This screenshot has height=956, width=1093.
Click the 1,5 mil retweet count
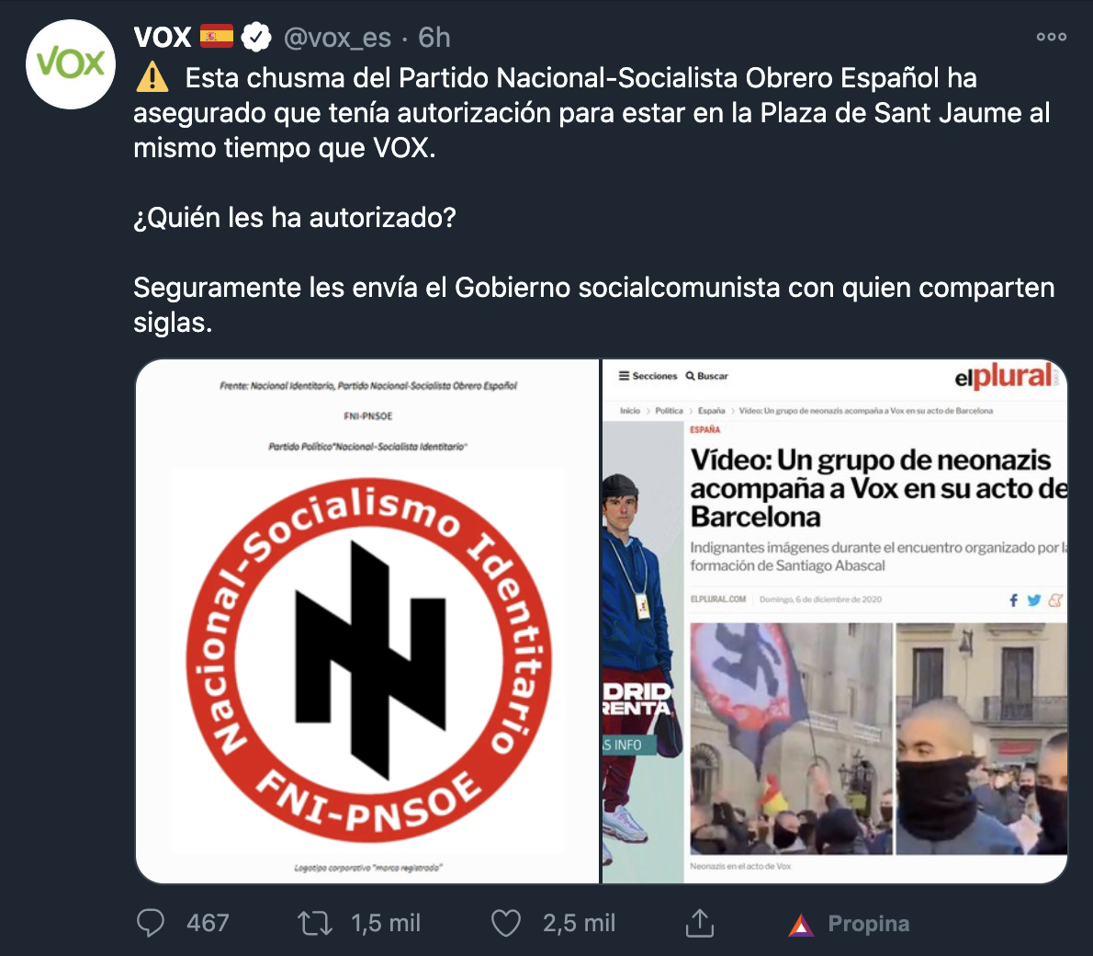point(386,923)
